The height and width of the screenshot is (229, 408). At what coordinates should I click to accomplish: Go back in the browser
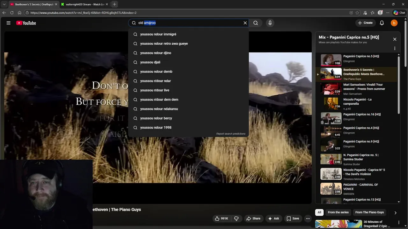tap(4, 13)
